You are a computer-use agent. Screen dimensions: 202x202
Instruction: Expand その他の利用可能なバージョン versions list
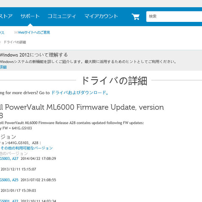click(27, 148)
